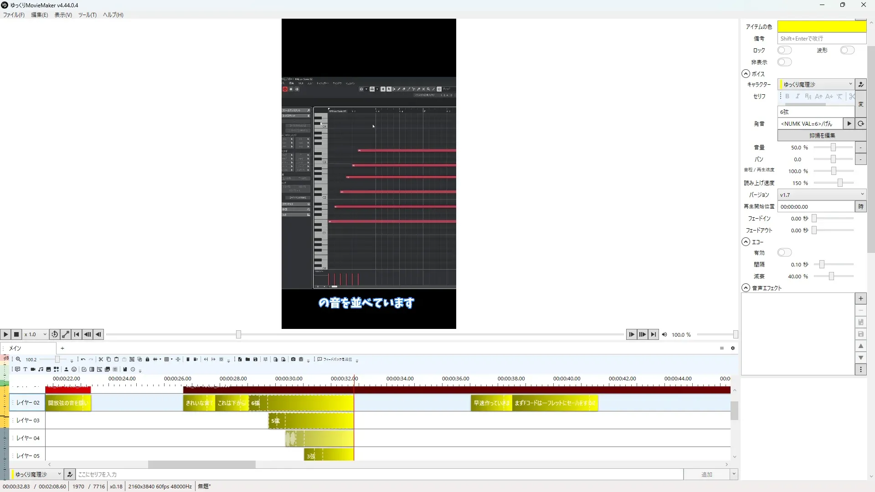Click the save project floppy icon
The image size is (875, 492).
(x=255, y=359)
